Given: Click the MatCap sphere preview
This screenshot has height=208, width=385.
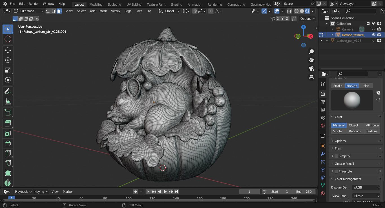Looking at the screenshot, I should [x=352, y=100].
